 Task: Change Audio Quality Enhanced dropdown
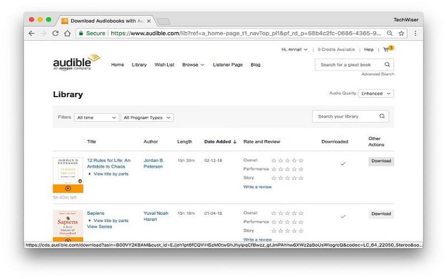point(376,94)
